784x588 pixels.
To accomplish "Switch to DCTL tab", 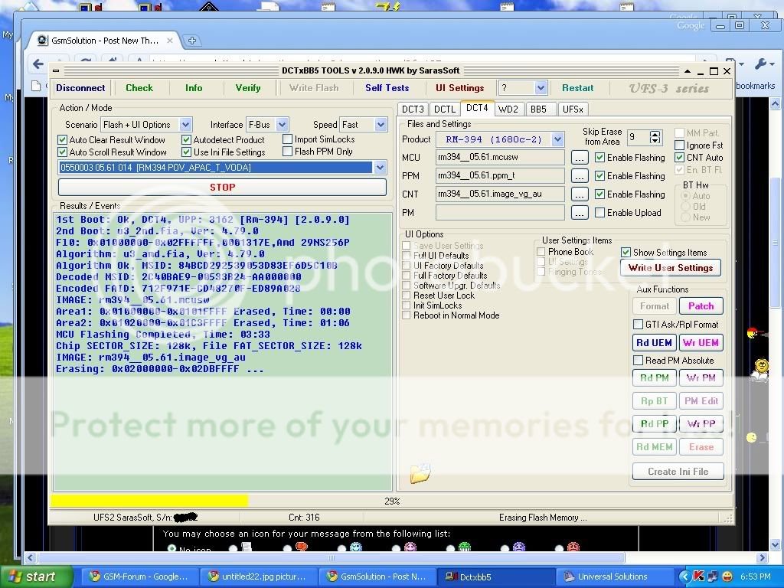I will (445, 109).
